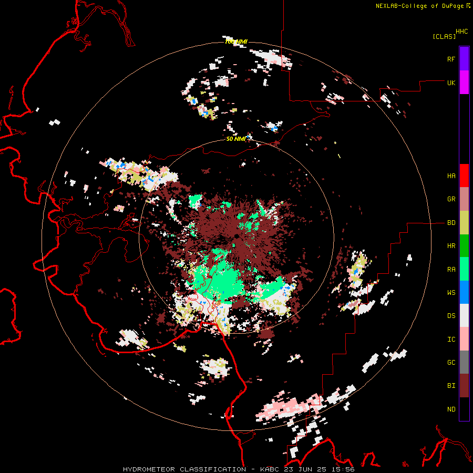Image resolution: width=473 pixels, height=473 pixels.
Task: Click the WS legend label
Action: click(451, 292)
